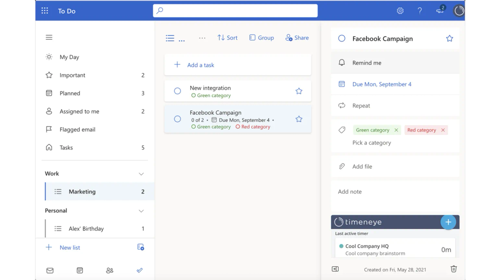This screenshot has height=280, width=500.
Task: Open the settings gear
Action: (x=400, y=11)
